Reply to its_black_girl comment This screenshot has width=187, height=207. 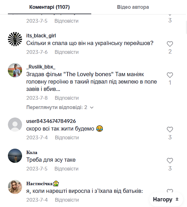point(67,52)
